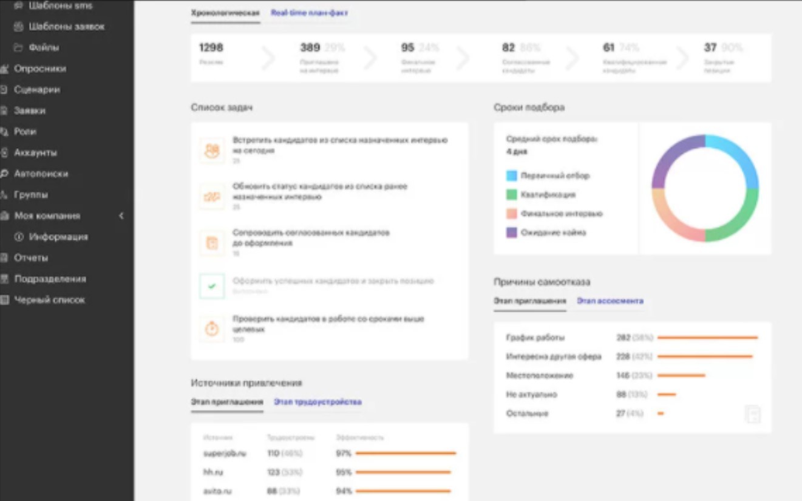The height and width of the screenshot is (501, 802).
Task: Click the purple Ожидание найма legend swatch
Action: point(511,233)
